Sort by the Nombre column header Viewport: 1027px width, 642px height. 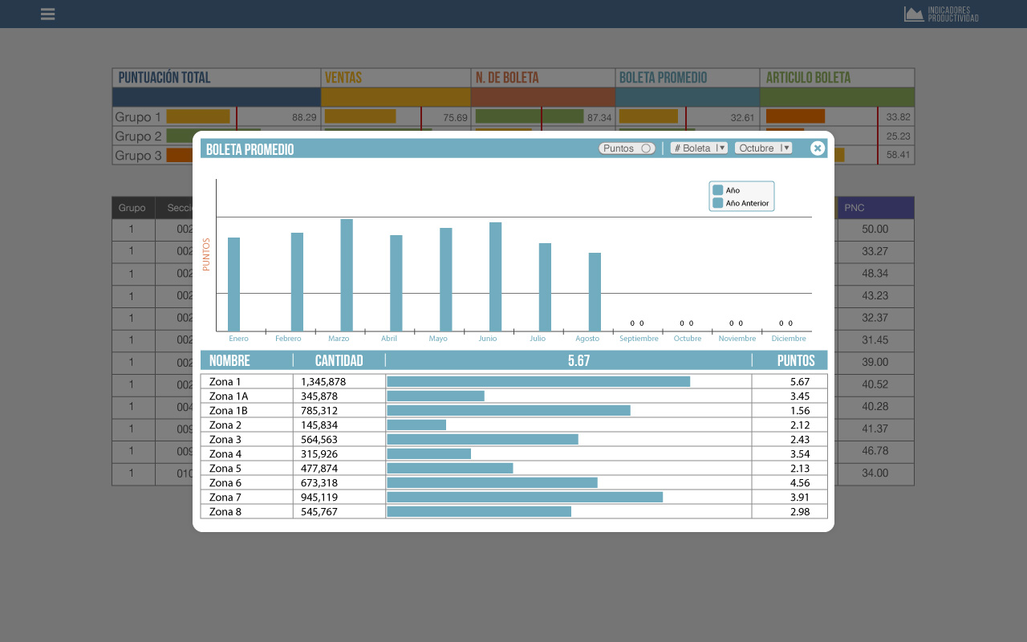[x=229, y=361]
